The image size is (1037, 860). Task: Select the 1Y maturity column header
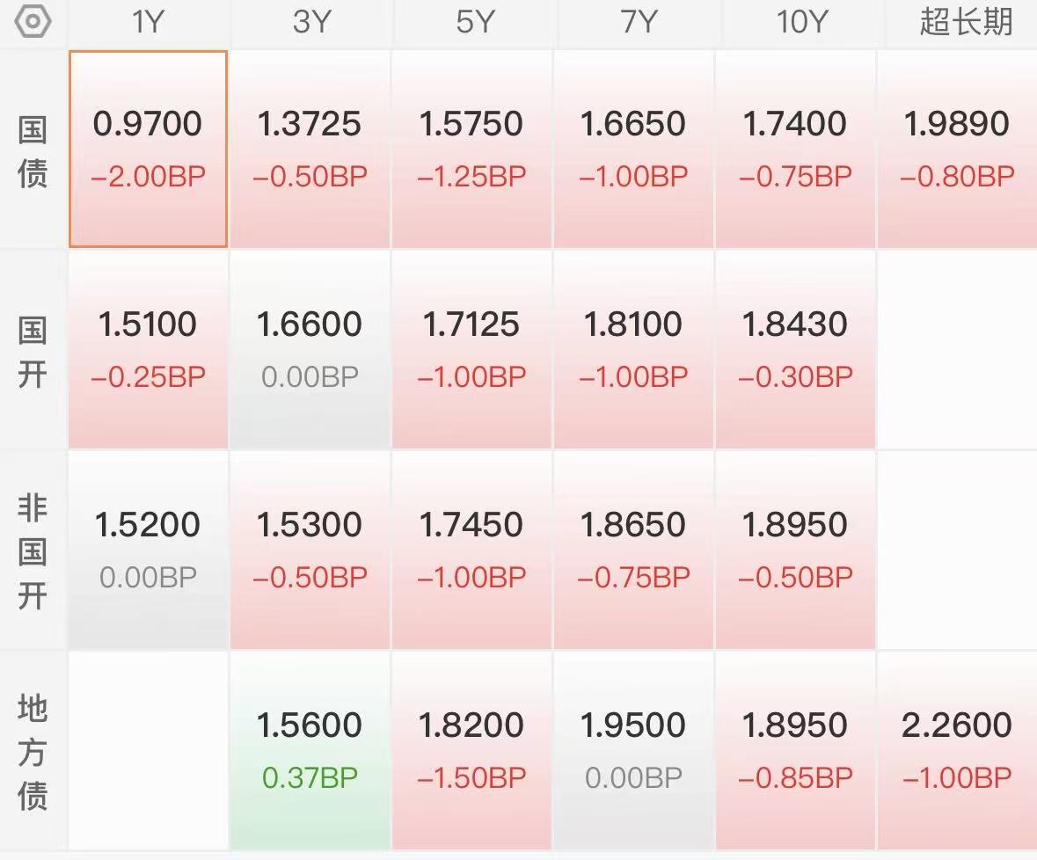click(148, 22)
